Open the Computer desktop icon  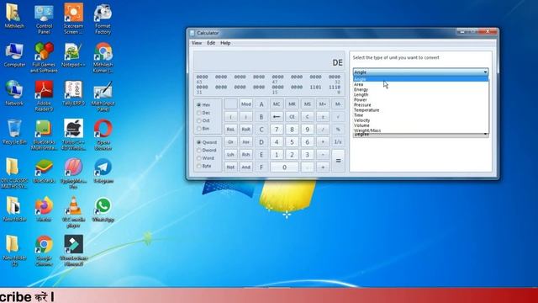[x=14, y=55]
